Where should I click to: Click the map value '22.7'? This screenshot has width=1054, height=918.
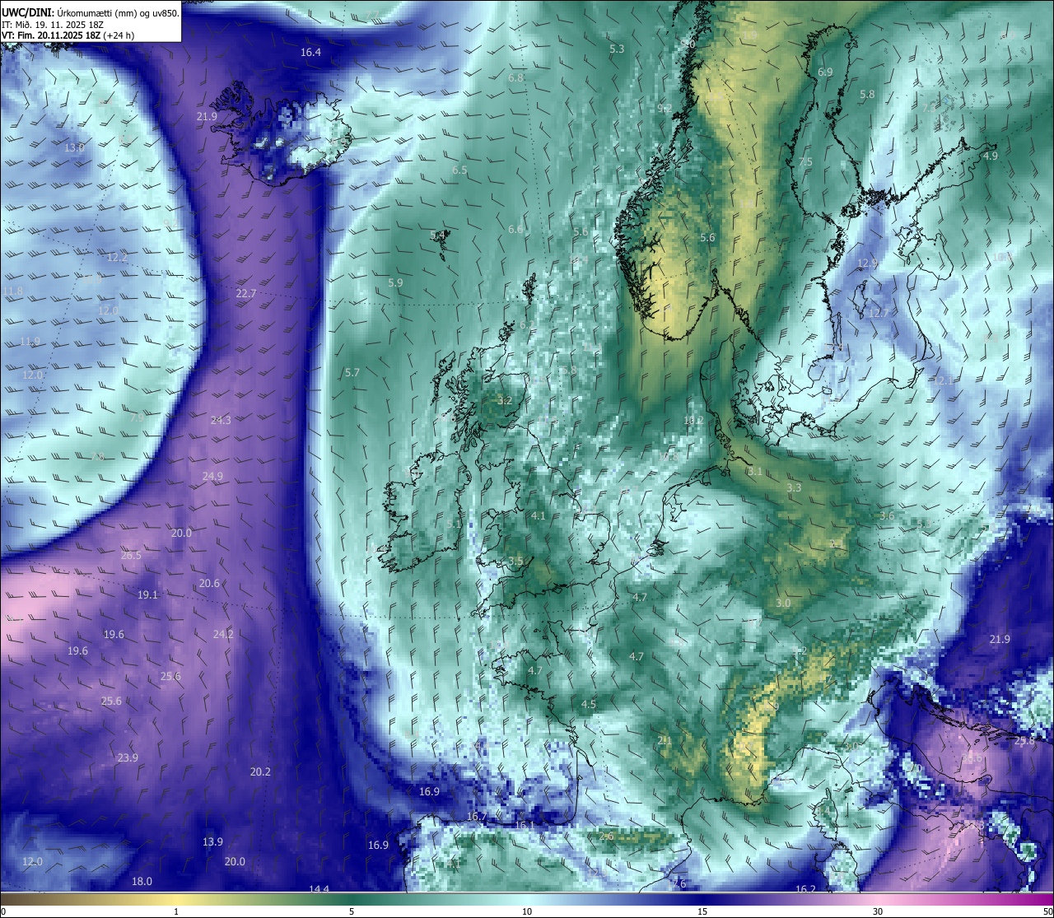click(x=246, y=294)
